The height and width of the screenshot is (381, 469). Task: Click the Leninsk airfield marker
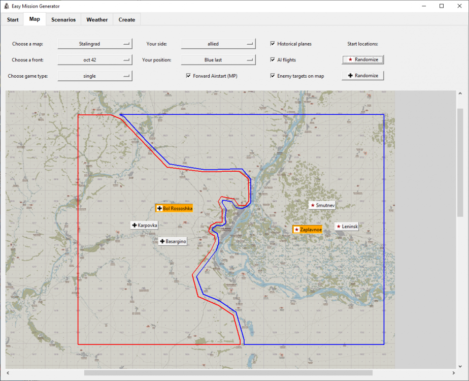click(x=347, y=227)
